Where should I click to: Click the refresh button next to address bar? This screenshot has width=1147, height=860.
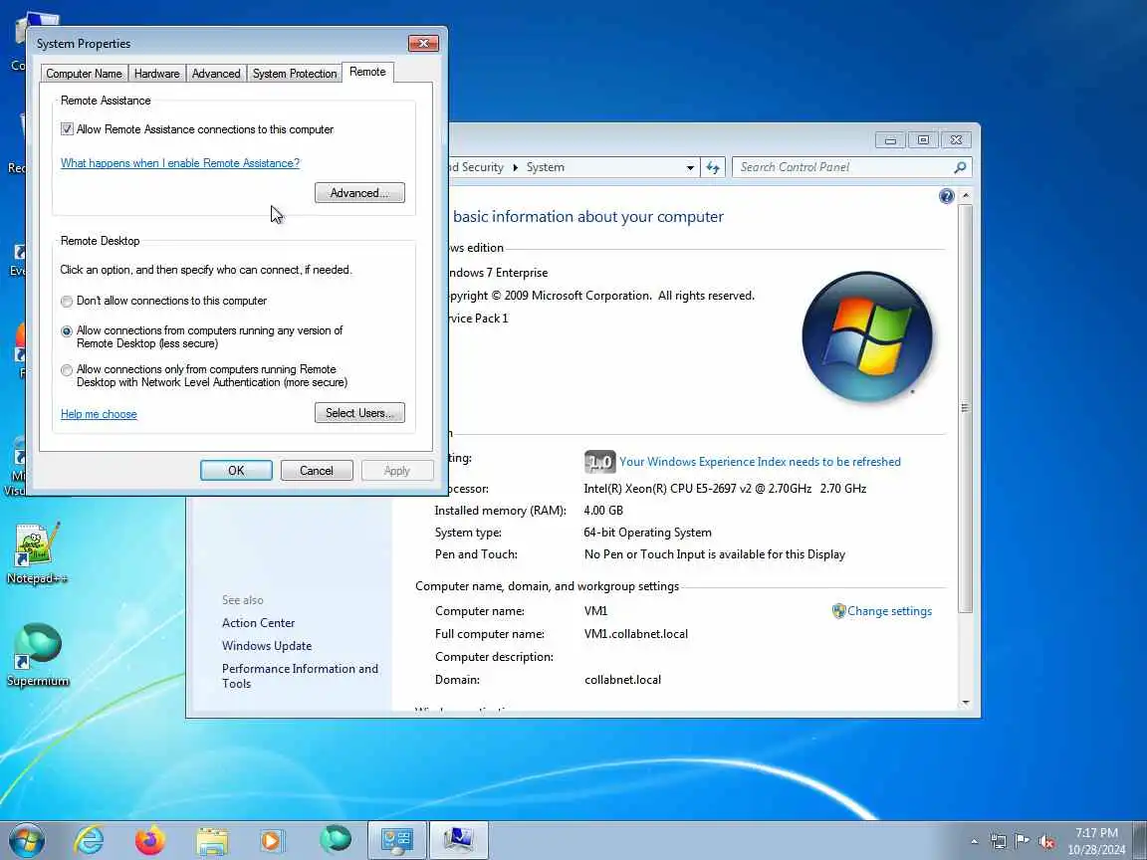713,167
